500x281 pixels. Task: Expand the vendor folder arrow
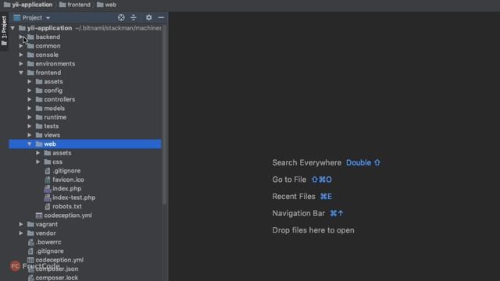point(21,233)
